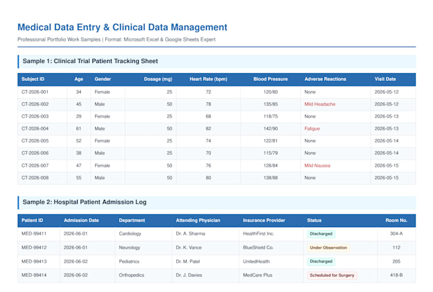Click the 115/79 blood pressure value
Viewport: 433px width, 292px height.
tap(271, 153)
